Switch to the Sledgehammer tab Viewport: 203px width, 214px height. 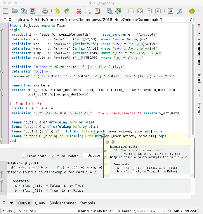[x=62, y=203]
